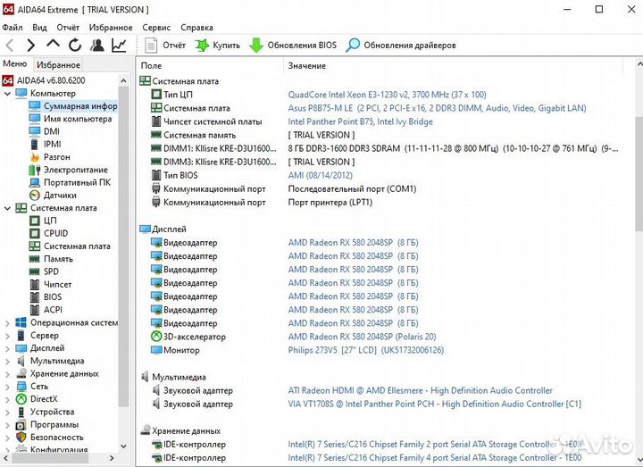The width and height of the screenshot is (643, 467).
Task: Open the Вид menu
Action: coord(39,28)
